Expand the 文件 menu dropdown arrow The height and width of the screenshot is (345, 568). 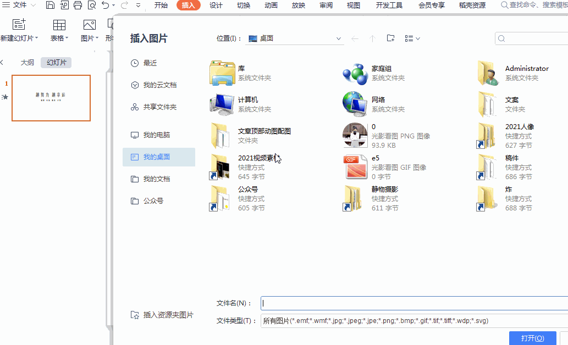coord(34,5)
